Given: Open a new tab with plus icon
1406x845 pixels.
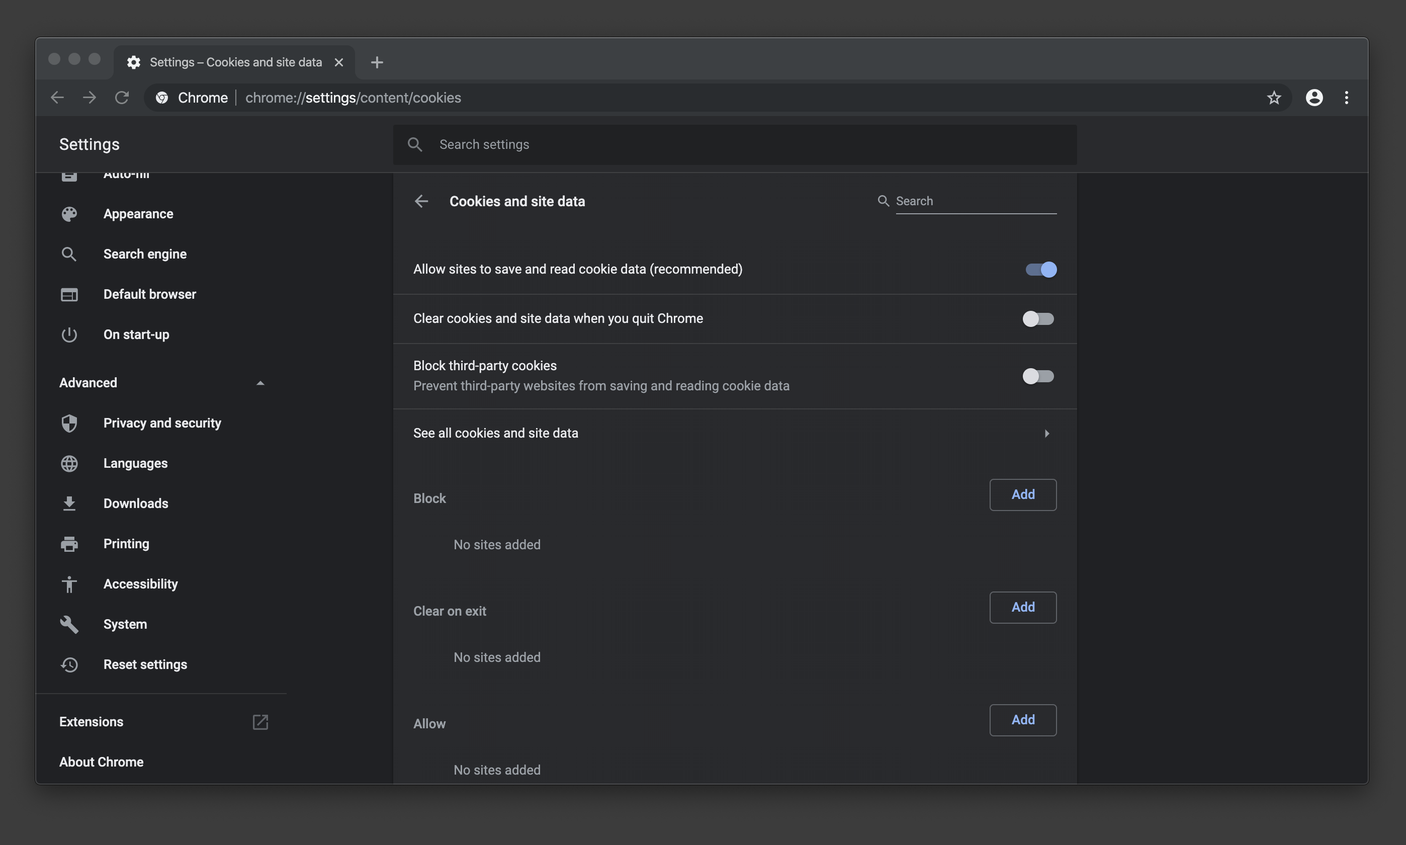Looking at the screenshot, I should pos(377,62).
